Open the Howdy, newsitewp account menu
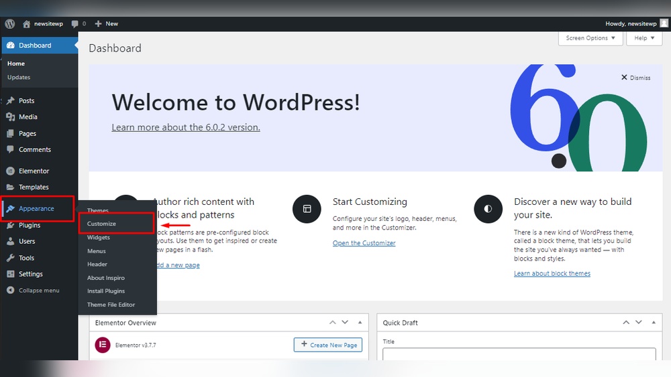Screen dimensions: 671x377 click(x=631, y=24)
